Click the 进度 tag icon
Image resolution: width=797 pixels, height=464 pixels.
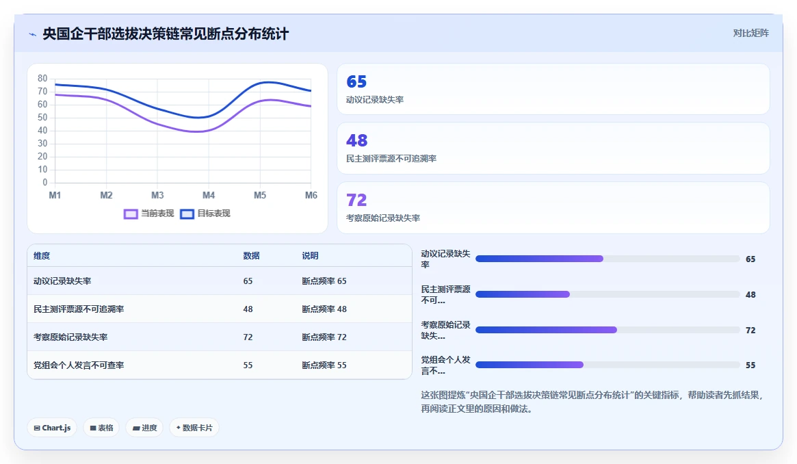click(x=136, y=428)
